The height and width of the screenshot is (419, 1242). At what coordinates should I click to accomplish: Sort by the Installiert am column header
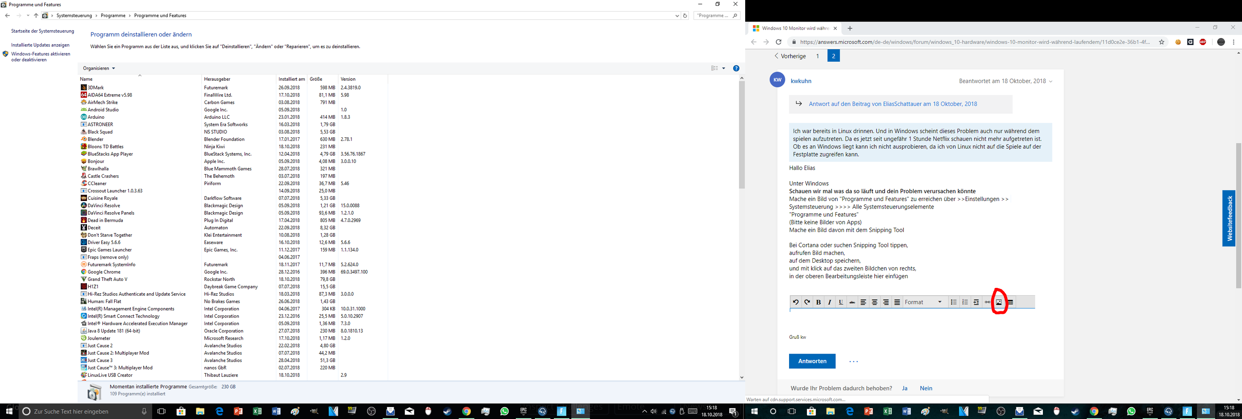[x=291, y=79]
